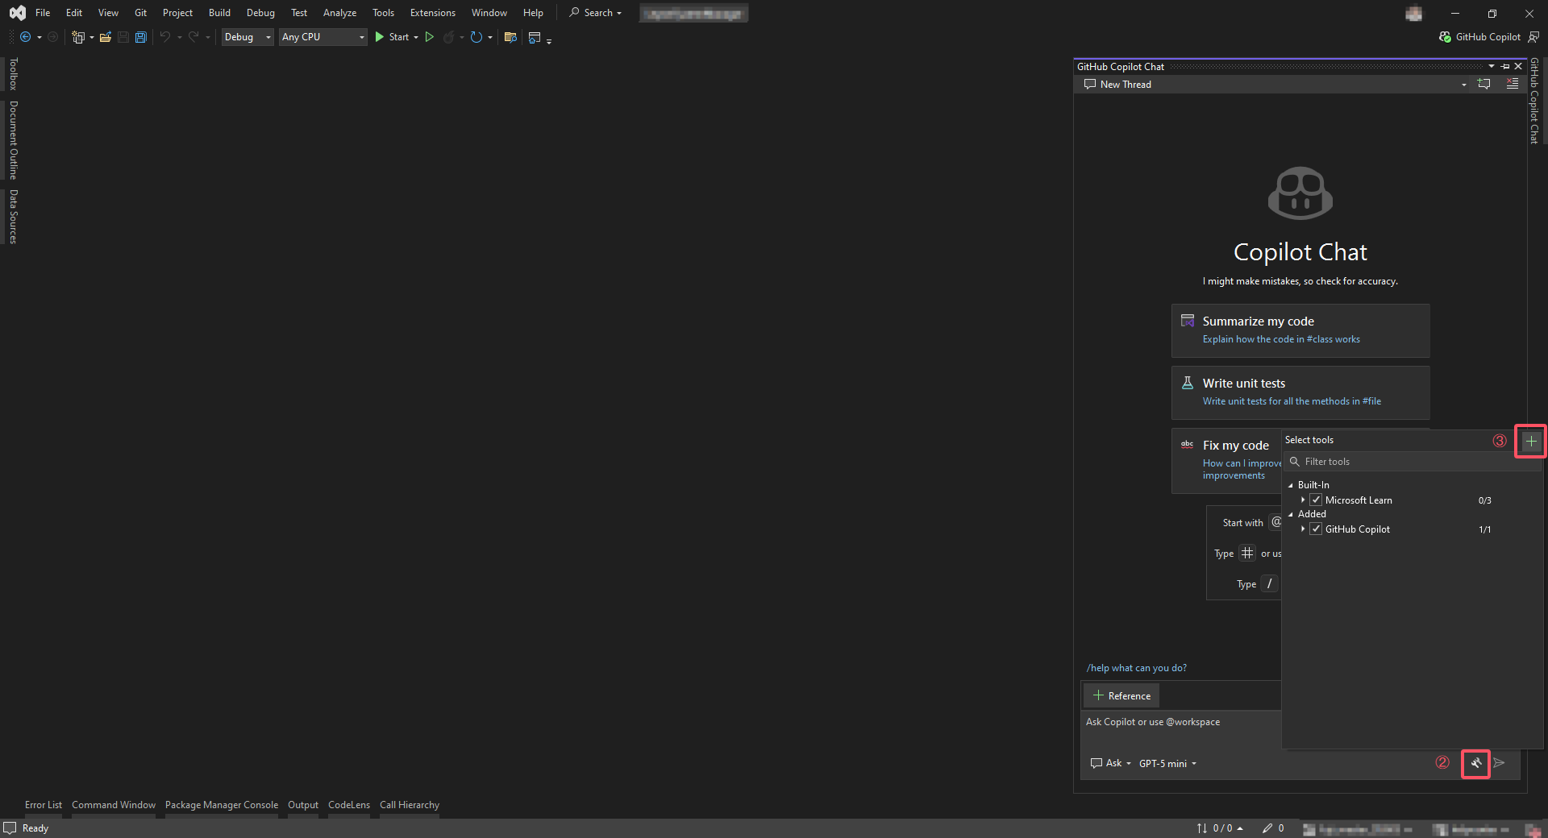Open the vertical GitHub Copilot Chat side tab
The width and height of the screenshot is (1548, 838).
[x=1534, y=102]
